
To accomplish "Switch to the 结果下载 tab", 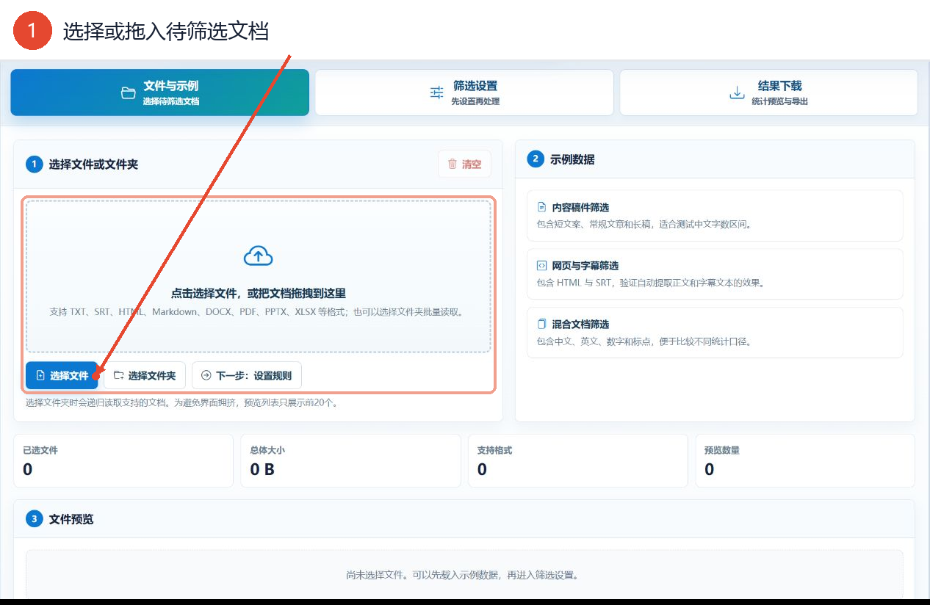I will click(768, 93).
